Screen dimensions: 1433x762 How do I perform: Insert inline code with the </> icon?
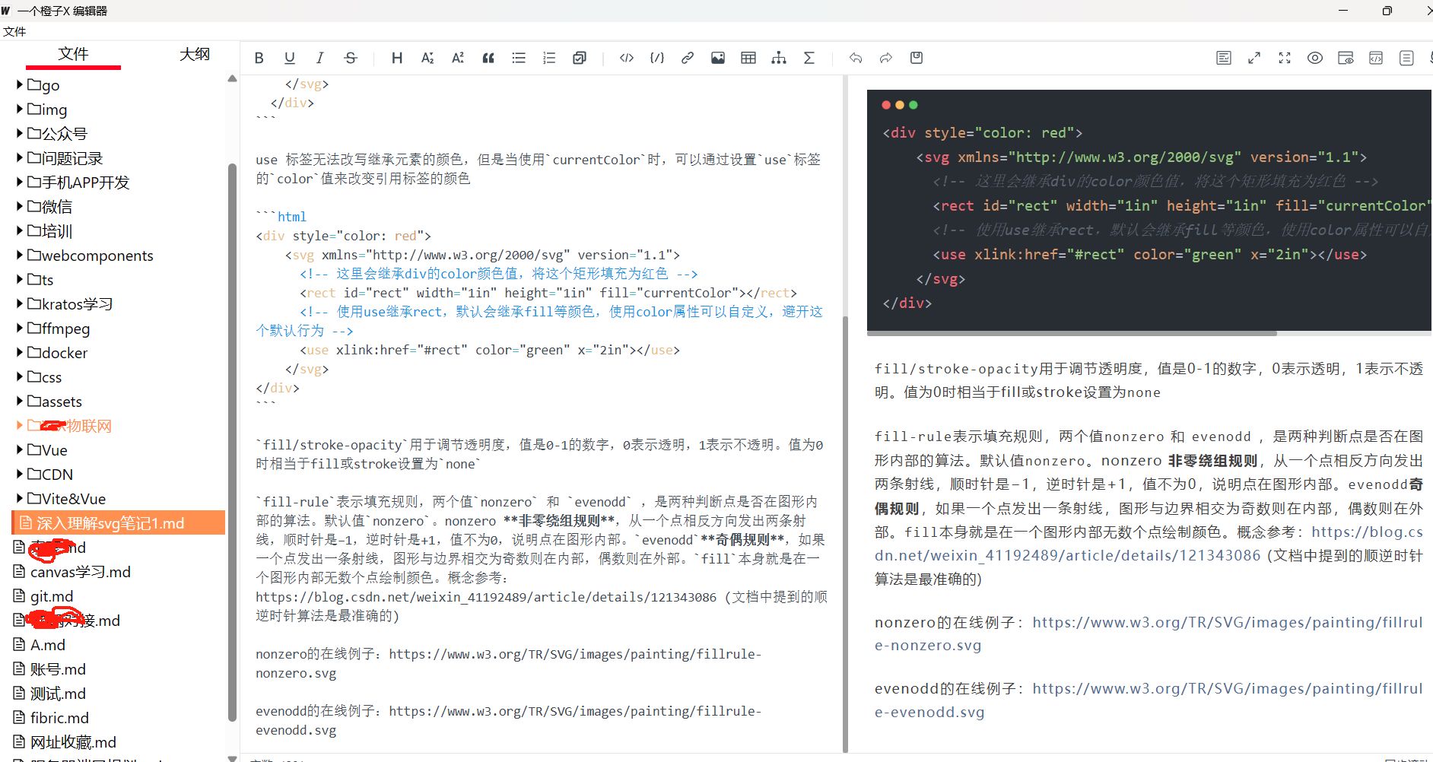point(627,58)
